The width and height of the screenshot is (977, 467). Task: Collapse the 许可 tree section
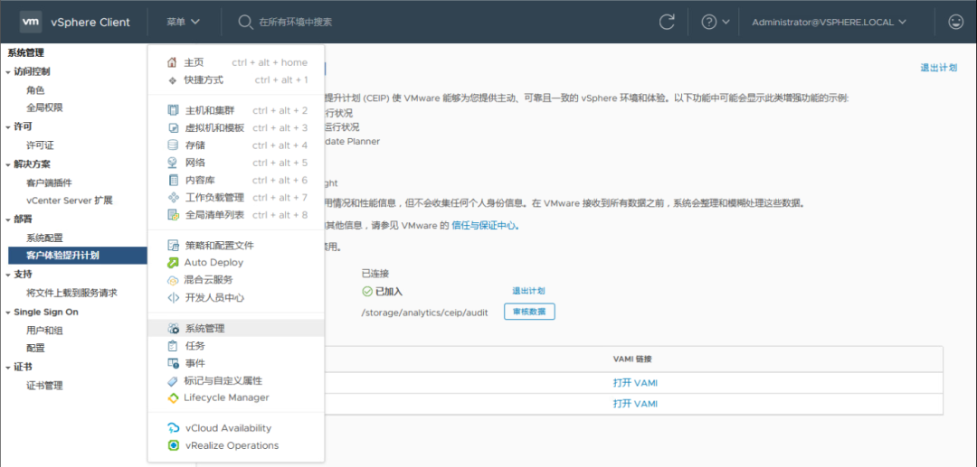tap(8, 126)
